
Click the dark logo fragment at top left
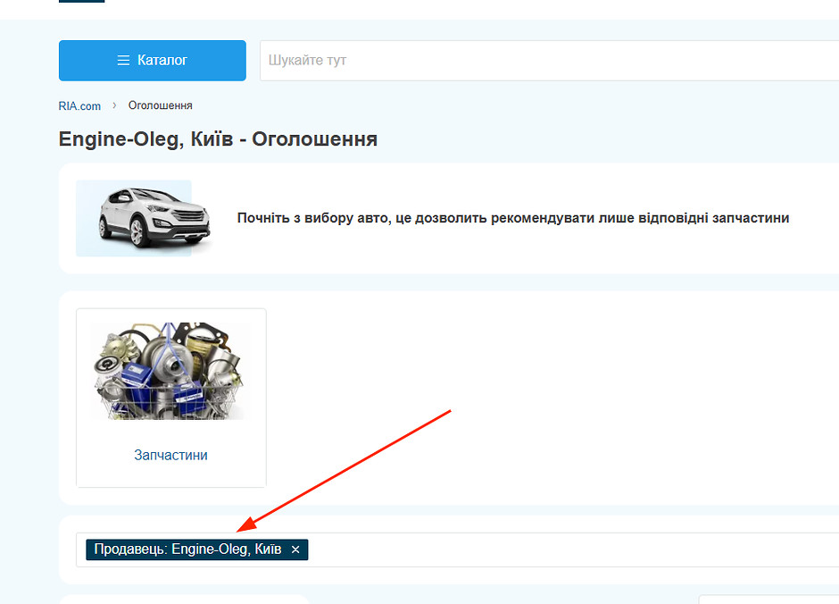[81, 1]
